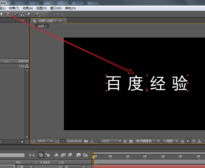The height and width of the screenshot is (168, 205).
Task: Open the Composition Mini-Flowchart
Action: coord(32,155)
